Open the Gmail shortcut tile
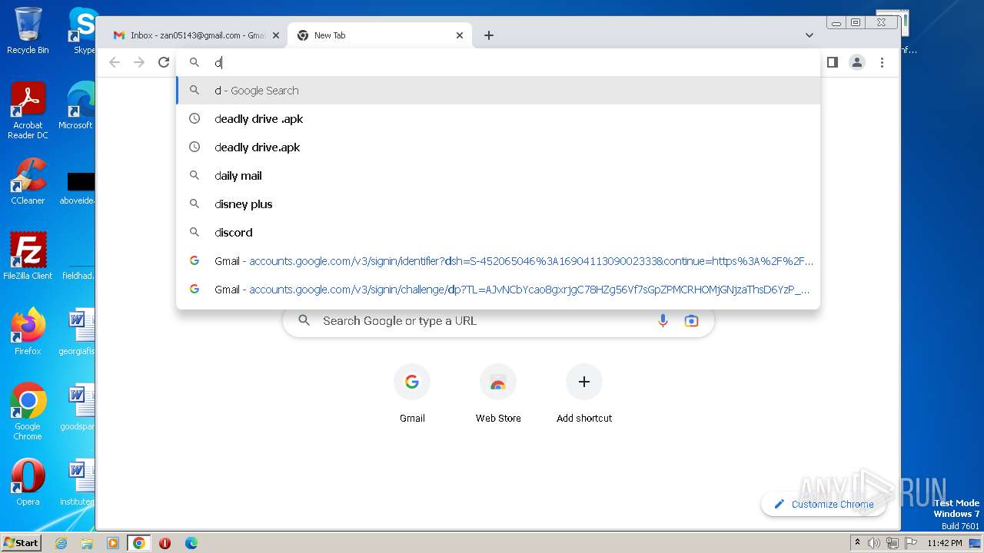 pos(412,395)
